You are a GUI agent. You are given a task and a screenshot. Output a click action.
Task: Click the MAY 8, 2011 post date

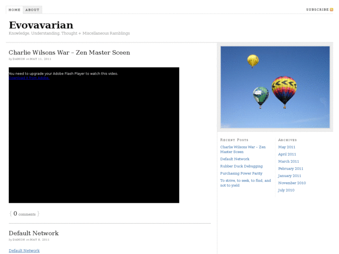coord(40,240)
